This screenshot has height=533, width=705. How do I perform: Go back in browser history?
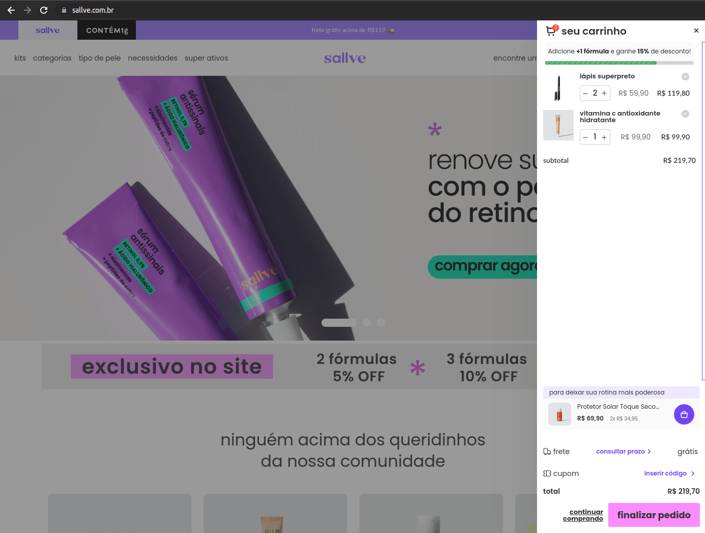click(11, 10)
